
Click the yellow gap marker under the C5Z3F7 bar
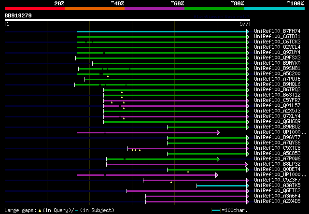pos(171,182)
